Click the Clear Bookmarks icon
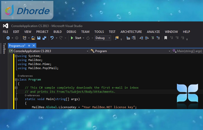This screenshot has width=203, height=130. coord(182,38)
